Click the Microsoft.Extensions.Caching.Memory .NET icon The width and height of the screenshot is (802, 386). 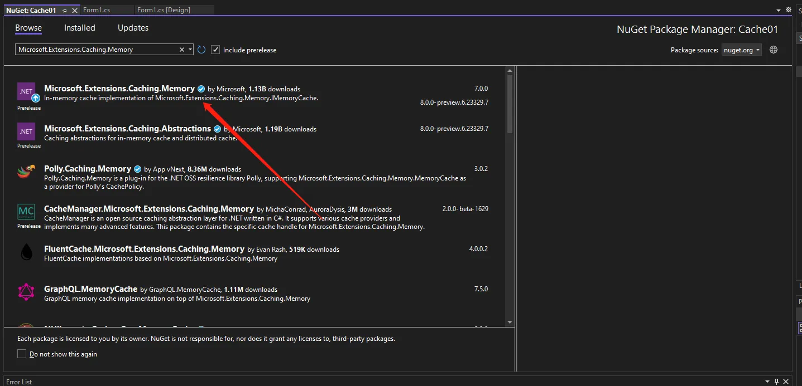(x=26, y=91)
